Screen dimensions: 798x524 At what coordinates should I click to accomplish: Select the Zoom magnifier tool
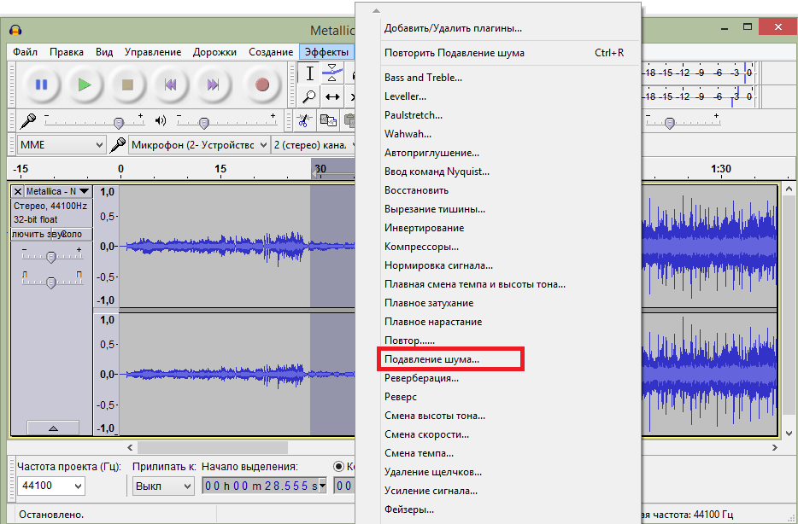(x=309, y=96)
